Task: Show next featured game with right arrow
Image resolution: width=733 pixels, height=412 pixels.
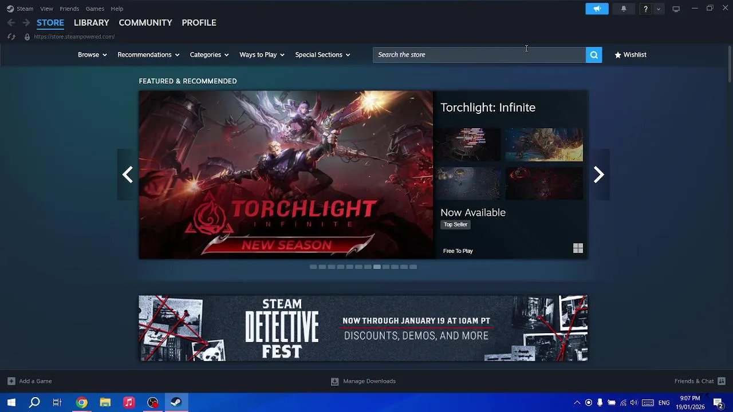Action: click(598, 175)
